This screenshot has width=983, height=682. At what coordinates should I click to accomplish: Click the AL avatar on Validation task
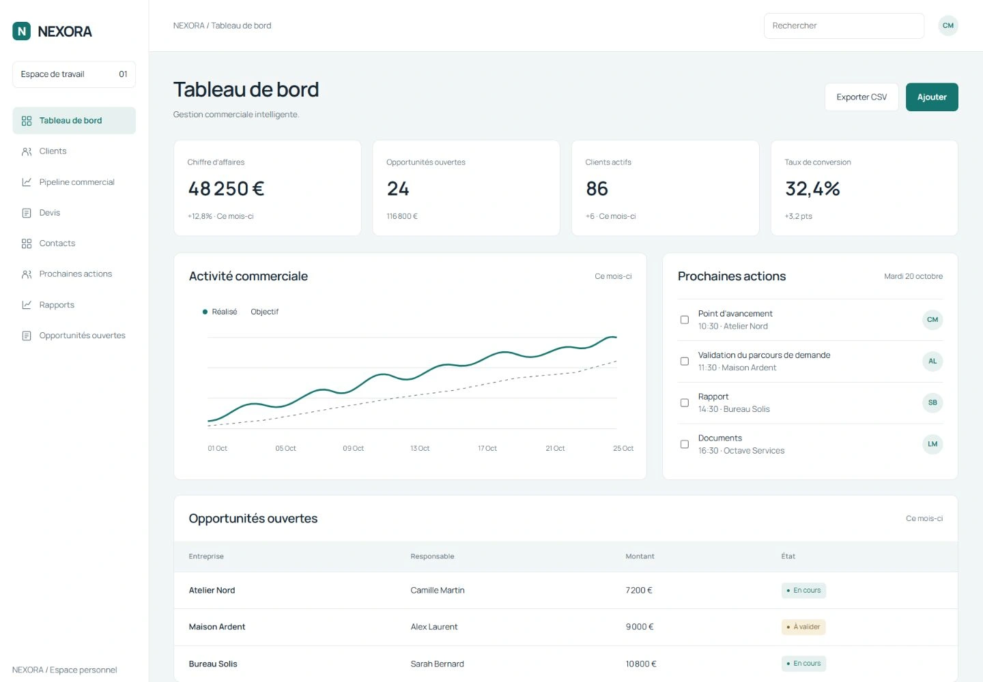coord(932,361)
